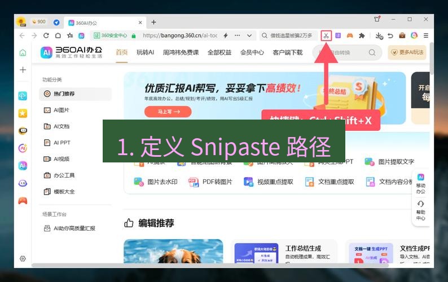Viewport: 448px width, 282px height.
Task: Open the 工作总结生成 card
Action: click(284, 251)
